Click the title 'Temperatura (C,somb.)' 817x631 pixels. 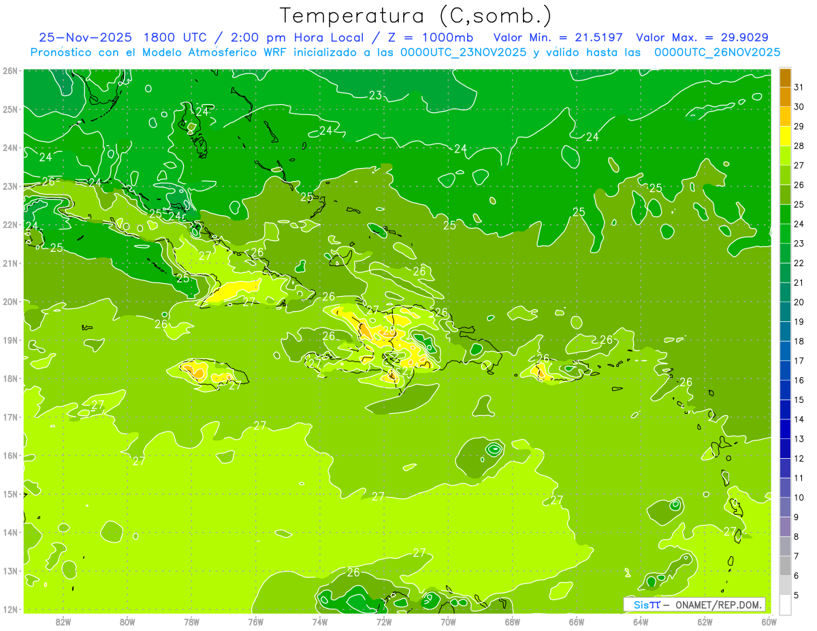(x=415, y=16)
